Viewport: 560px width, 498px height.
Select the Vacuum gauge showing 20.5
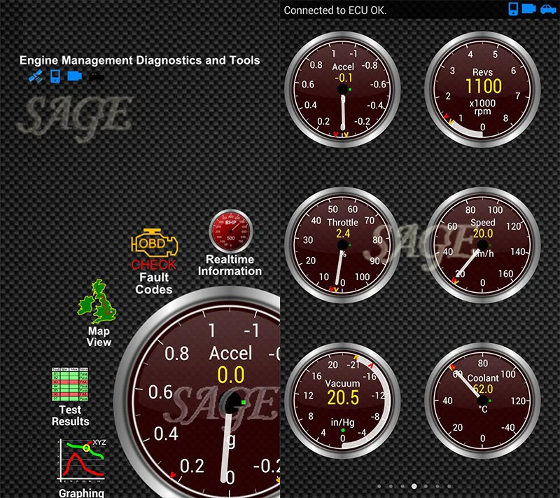[342, 401]
